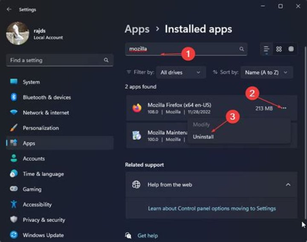Open Bluetooth & devices settings
The height and width of the screenshot is (242, 307).
point(60,97)
